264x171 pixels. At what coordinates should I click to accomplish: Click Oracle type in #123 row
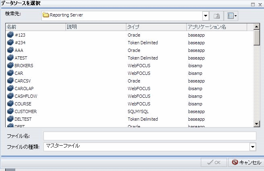134,35
